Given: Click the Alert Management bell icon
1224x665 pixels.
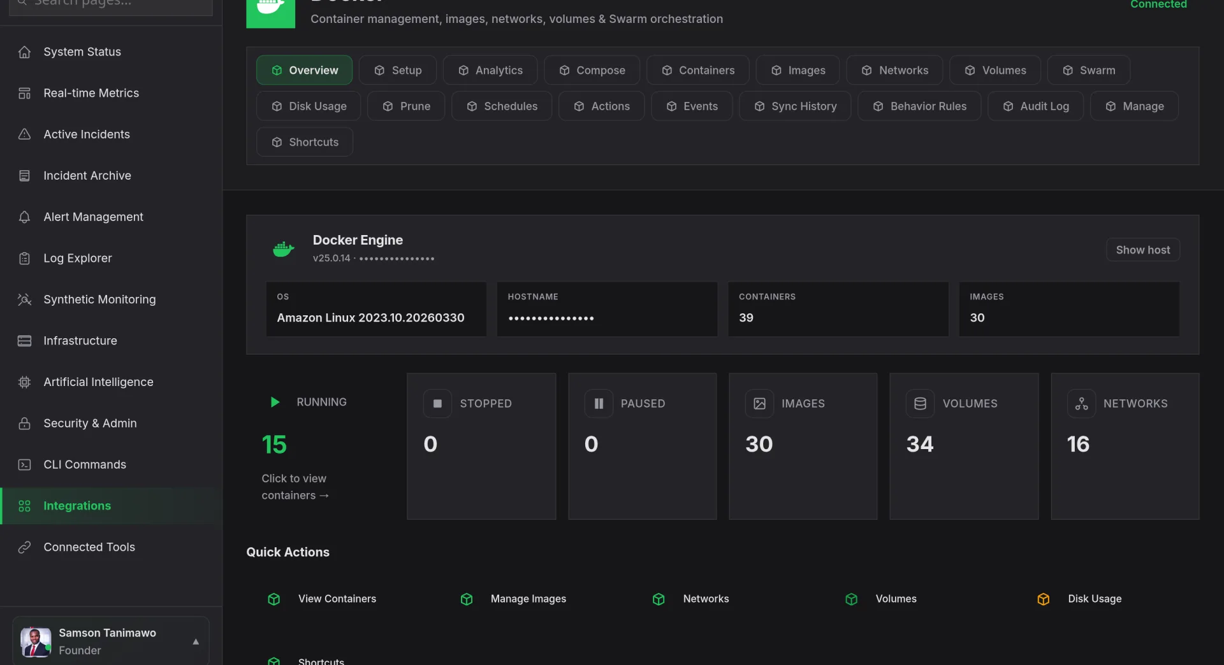Looking at the screenshot, I should pos(24,217).
